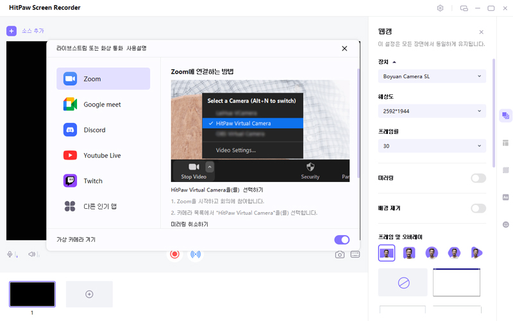Toggle the 배경 제거 switch

[478, 208]
